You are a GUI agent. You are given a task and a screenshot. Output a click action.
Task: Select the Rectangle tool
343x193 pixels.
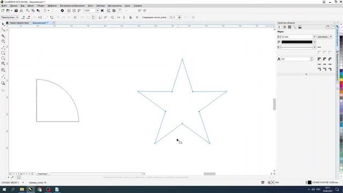(x=3, y=53)
